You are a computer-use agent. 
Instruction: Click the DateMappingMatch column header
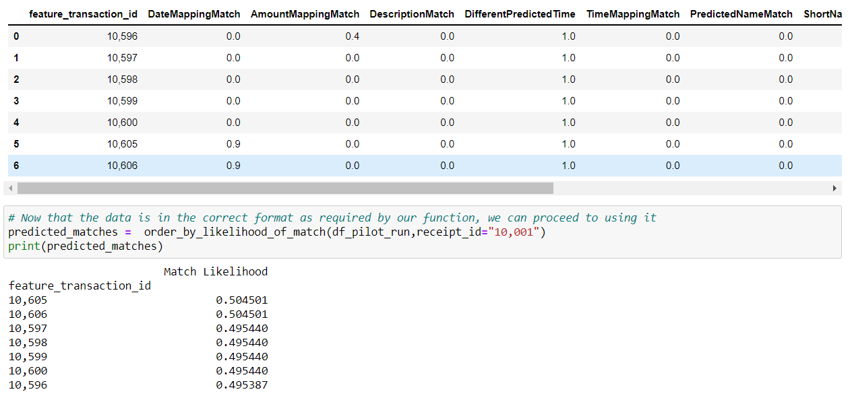tap(193, 13)
